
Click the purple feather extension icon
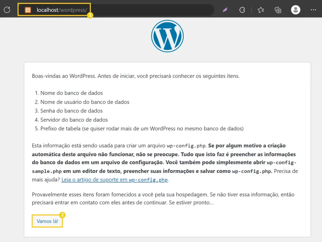pos(225,10)
